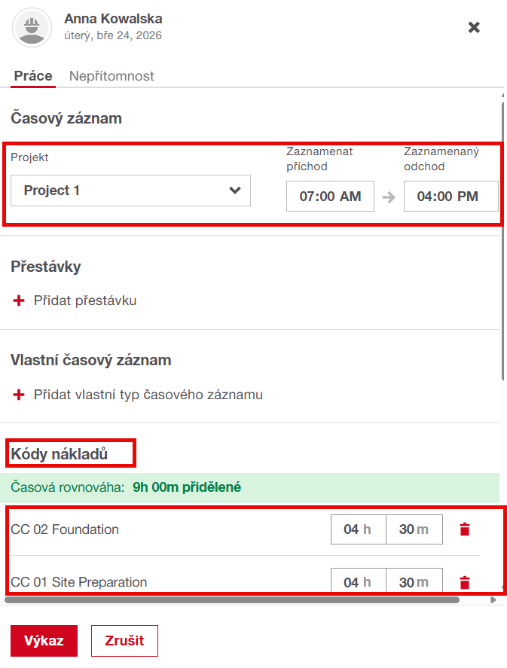Edit the 07:00 AM clock-in time field

tap(330, 197)
